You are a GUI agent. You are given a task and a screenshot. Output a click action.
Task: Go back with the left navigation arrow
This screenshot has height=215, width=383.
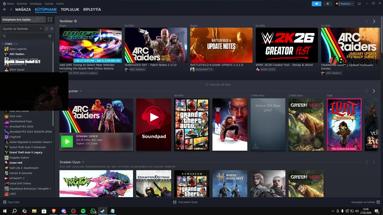4,10
